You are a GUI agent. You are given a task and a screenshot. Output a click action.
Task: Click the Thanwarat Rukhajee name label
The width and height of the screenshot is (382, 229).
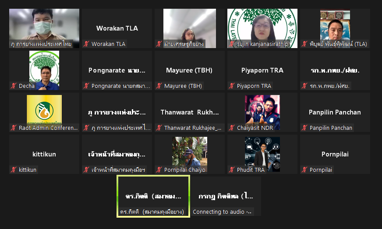click(192, 128)
